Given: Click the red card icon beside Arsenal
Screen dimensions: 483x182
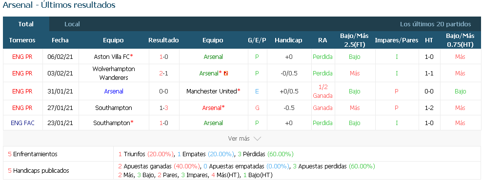Looking at the screenshot, I should (x=226, y=73).
